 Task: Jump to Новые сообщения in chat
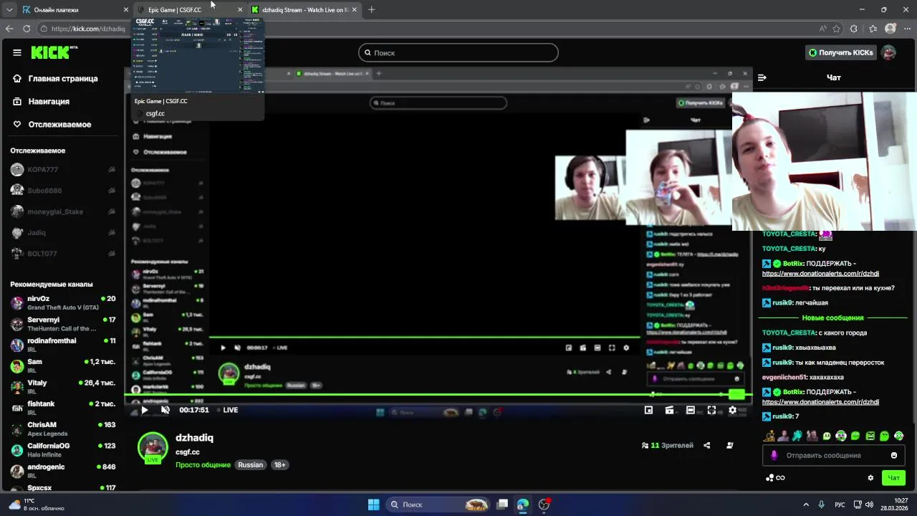832,317
